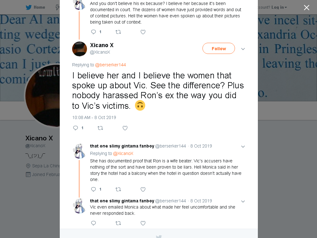Like the tweet about the hotel balcony
The image size is (317, 238).
click(143, 189)
